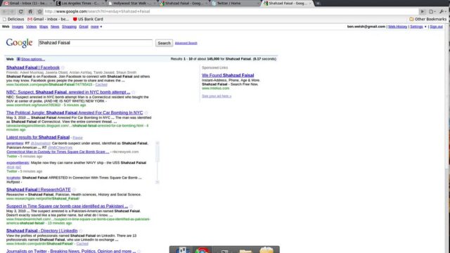Open the page menu icon
This screenshot has width=450, height=253.
point(432,11)
